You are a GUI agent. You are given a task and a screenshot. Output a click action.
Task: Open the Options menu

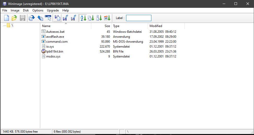tap(38, 10)
